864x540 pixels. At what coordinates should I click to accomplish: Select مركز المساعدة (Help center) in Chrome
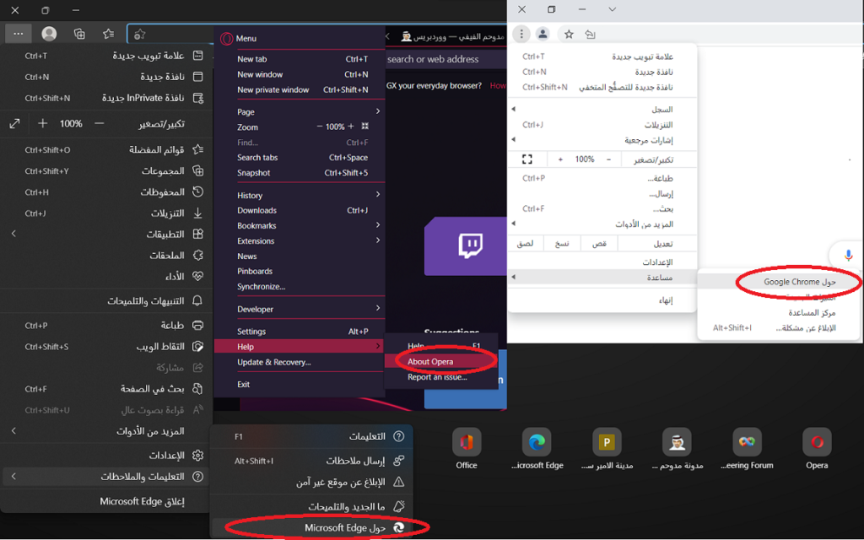780,312
